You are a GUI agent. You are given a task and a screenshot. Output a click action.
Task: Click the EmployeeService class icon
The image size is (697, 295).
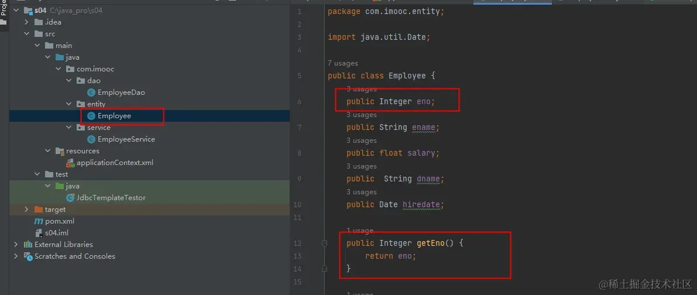pos(91,139)
